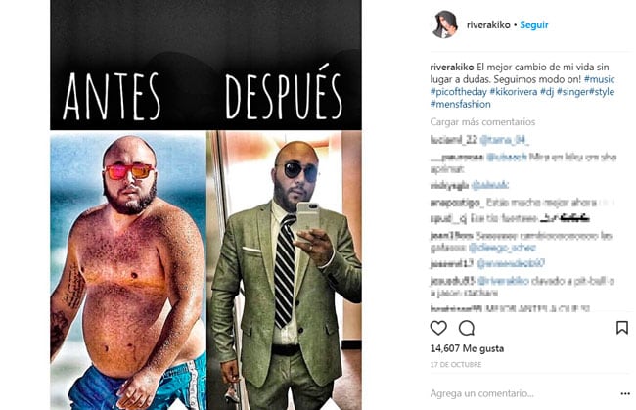Open the #picoftheday hashtag
This screenshot has height=410, width=636.
[x=458, y=92]
